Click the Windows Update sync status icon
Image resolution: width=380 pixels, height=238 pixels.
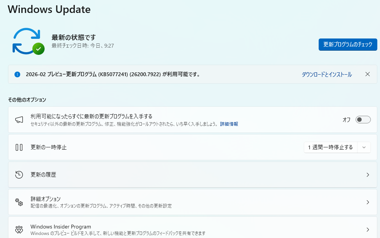28,41
